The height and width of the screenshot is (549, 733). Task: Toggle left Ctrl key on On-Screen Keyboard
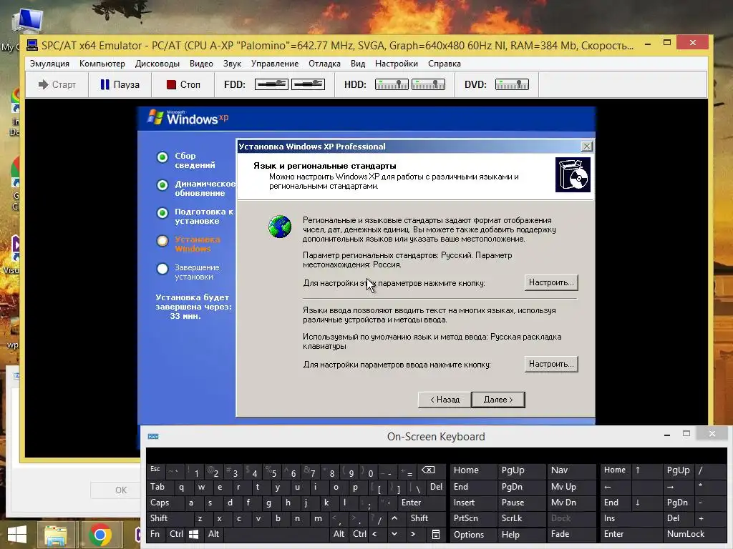tap(176, 534)
